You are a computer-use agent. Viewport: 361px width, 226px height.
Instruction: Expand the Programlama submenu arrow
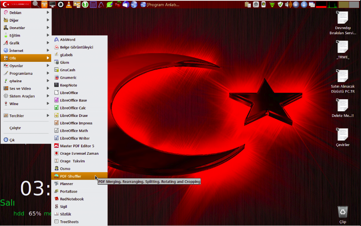[48, 73]
